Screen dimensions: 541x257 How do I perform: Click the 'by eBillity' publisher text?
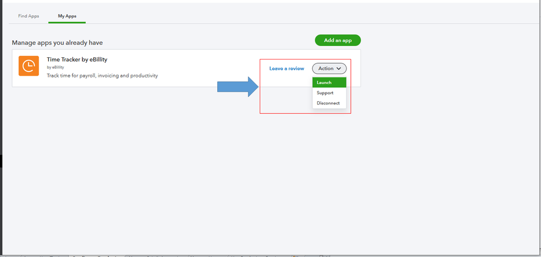tap(55, 68)
